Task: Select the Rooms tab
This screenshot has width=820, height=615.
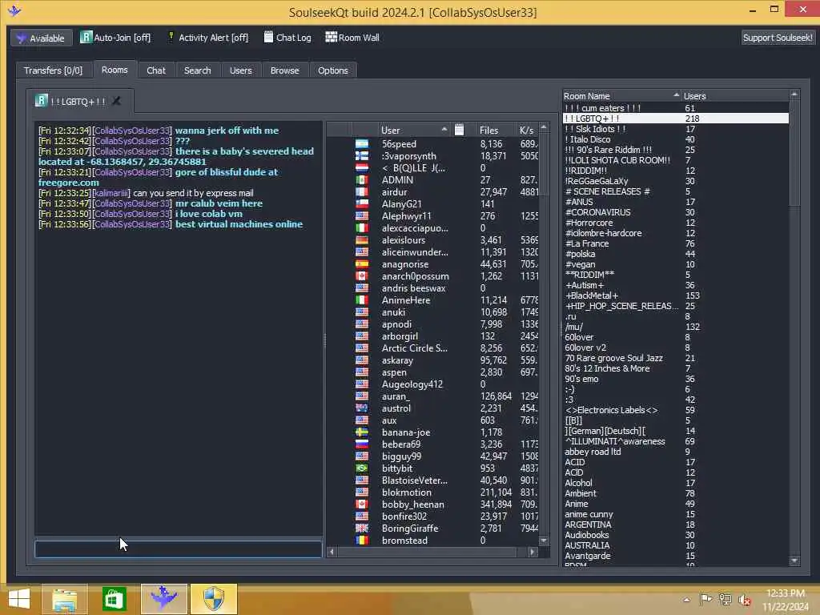Action: [x=115, y=70]
